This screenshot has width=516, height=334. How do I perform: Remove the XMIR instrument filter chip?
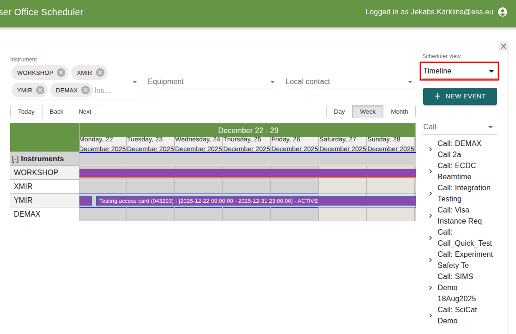[101, 73]
